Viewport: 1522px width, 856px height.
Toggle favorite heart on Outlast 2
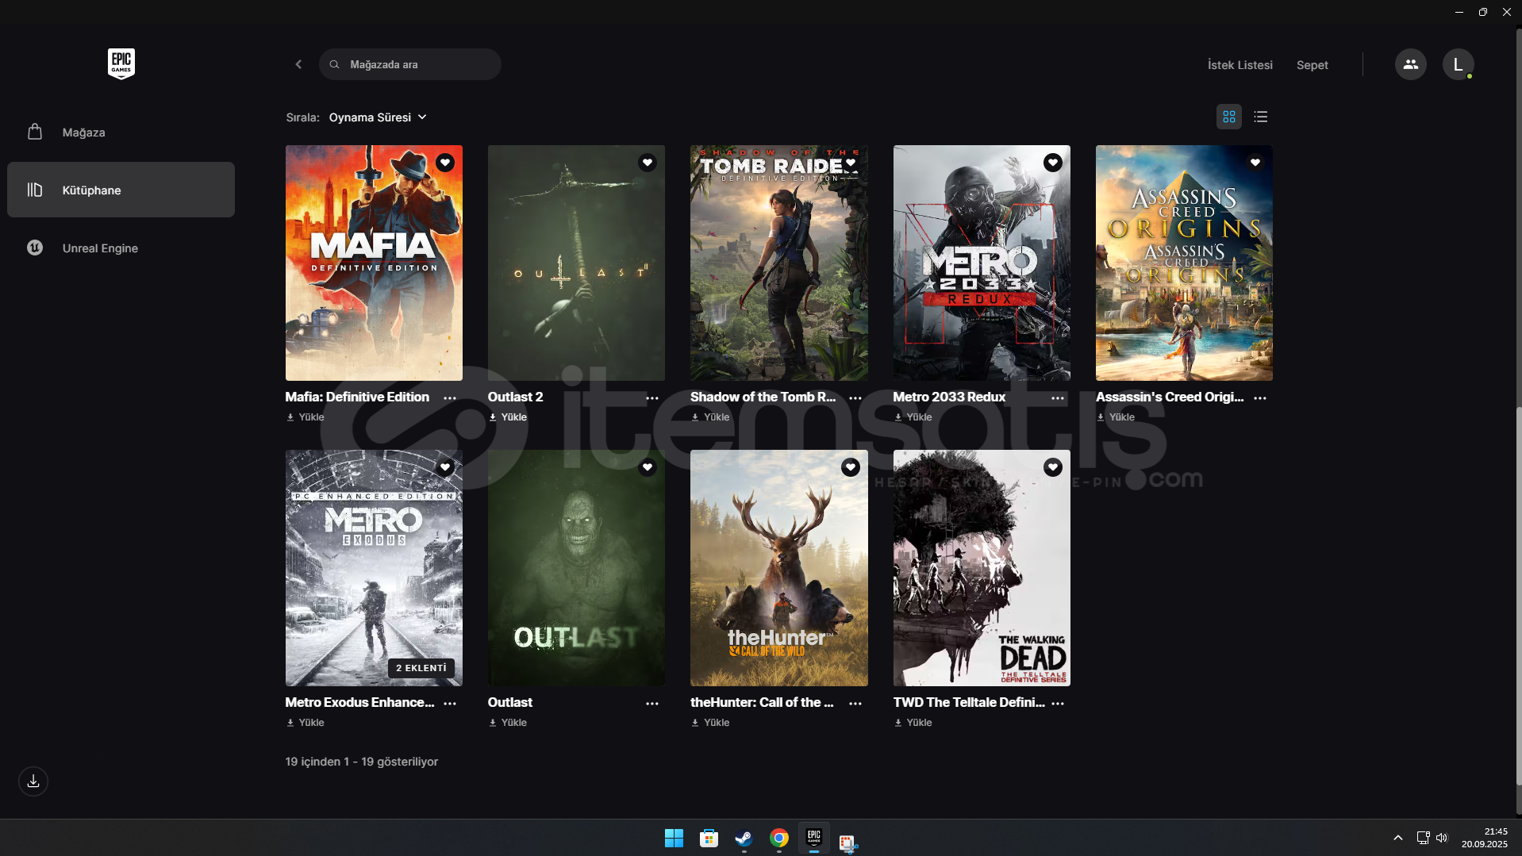(x=648, y=163)
